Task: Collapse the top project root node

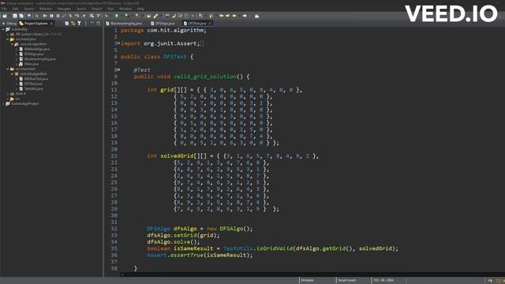Action: pos(3,29)
